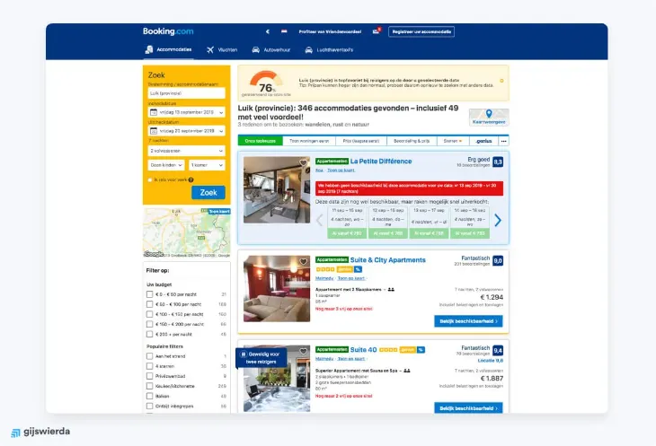Image resolution: width=656 pixels, height=446 pixels.
Task: Open the Vluchten navigation tab
Action: point(222,49)
